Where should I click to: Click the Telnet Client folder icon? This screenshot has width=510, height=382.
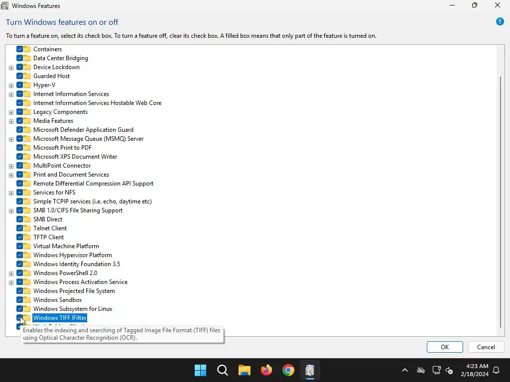tap(27, 228)
